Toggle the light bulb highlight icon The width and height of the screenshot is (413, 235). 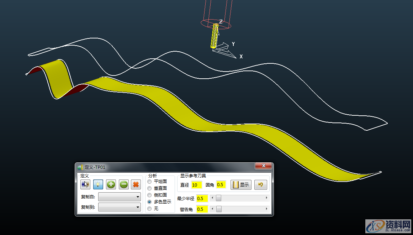pos(98,184)
